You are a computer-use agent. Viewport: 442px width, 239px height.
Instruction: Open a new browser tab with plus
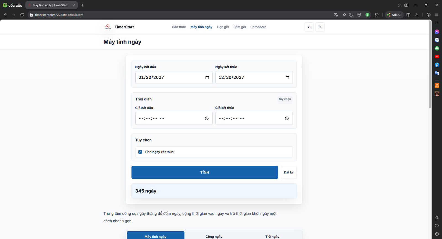point(82,5)
